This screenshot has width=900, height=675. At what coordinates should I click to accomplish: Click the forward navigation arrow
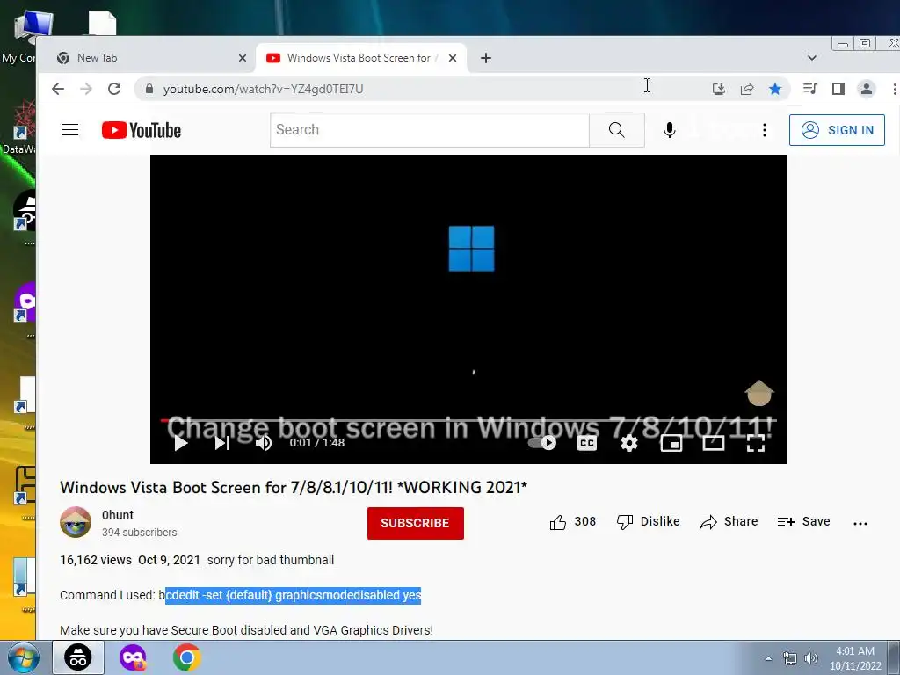[86, 89]
